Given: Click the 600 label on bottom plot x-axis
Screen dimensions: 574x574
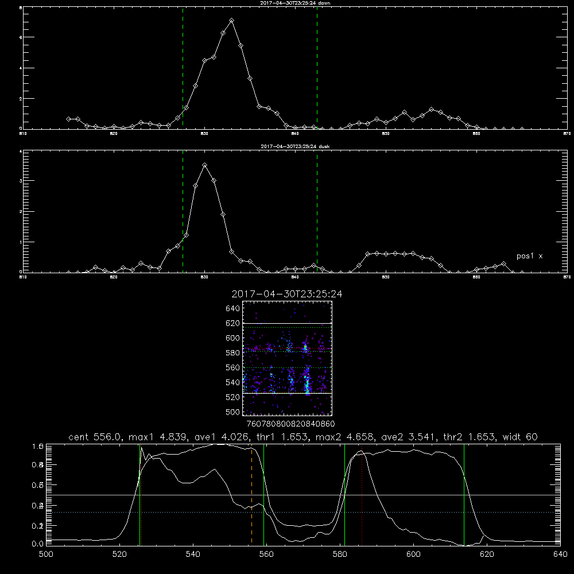Looking at the screenshot, I should (x=413, y=554).
